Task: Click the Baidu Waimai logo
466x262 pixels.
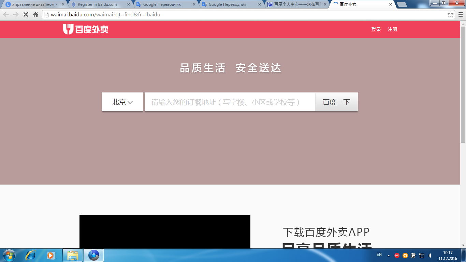Action: 86,29
